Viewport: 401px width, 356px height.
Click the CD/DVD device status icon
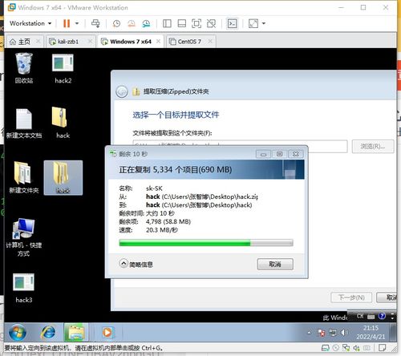(336, 348)
